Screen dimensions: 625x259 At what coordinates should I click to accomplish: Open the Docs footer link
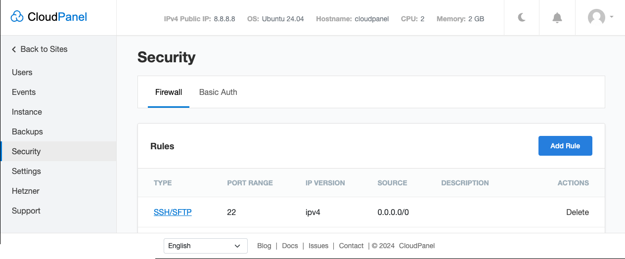tap(290, 246)
